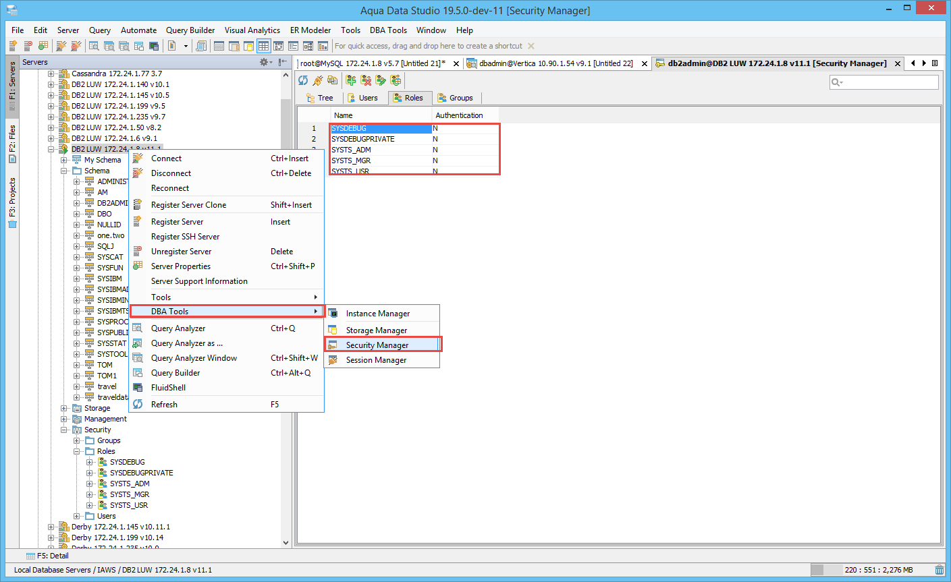The width and height of the screenshot is (951, 582).
Task: Click the Connect icon in context menu
Action: click(x=138, y=158)
